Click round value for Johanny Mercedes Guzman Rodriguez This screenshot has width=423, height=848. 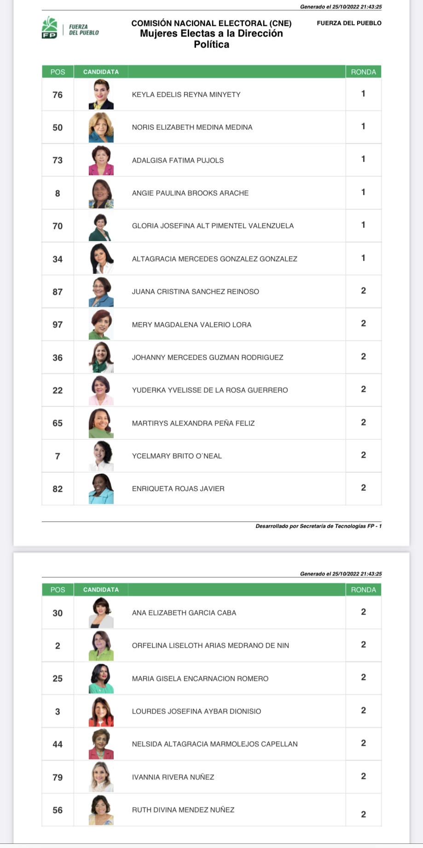[363, 356]
